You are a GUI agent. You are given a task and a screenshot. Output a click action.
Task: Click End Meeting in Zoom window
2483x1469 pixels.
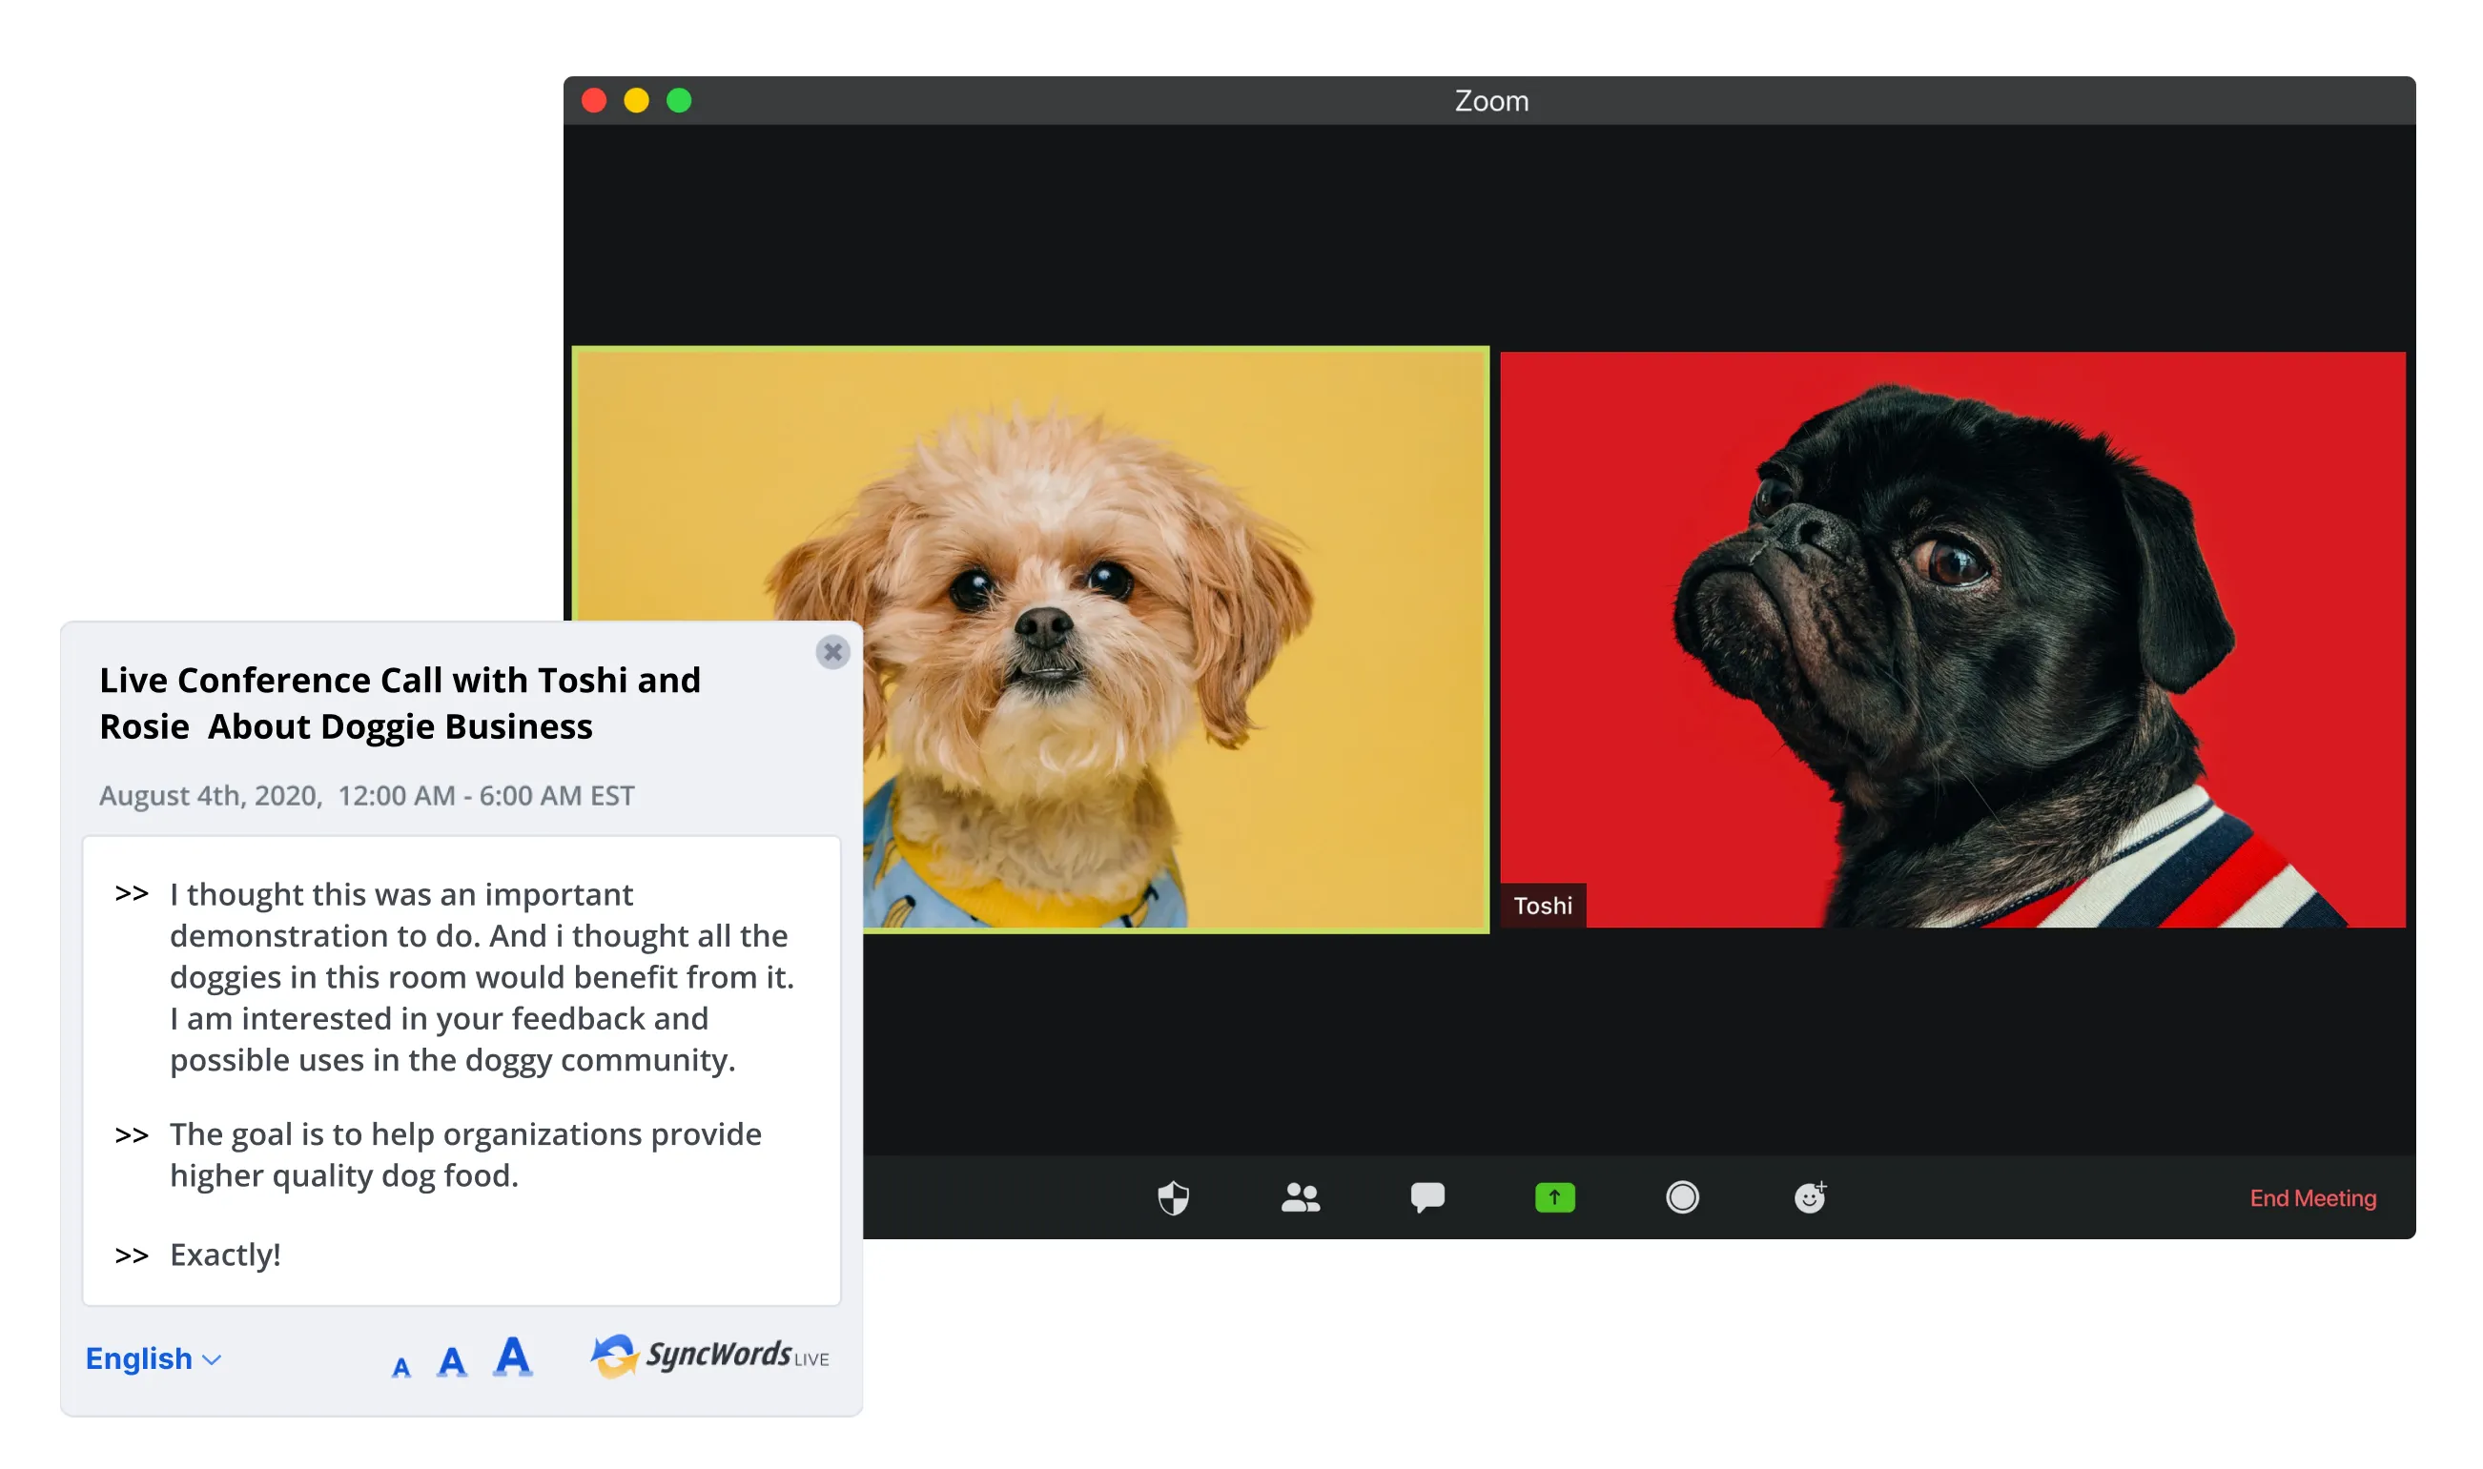2311,1197
